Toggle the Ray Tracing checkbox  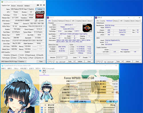click(x=19, y=58)
